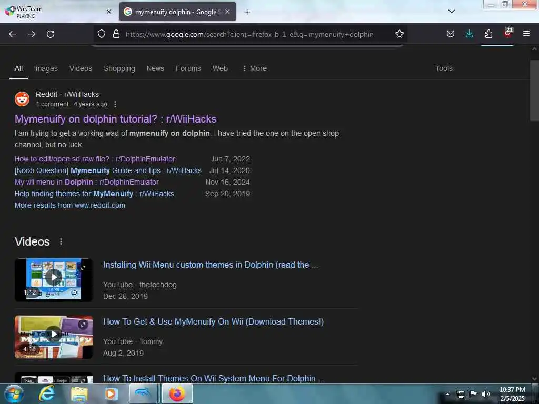Screen dimensions: 539x404
Task: Click the Firefox taskbar icon
Action: [177, 393]
